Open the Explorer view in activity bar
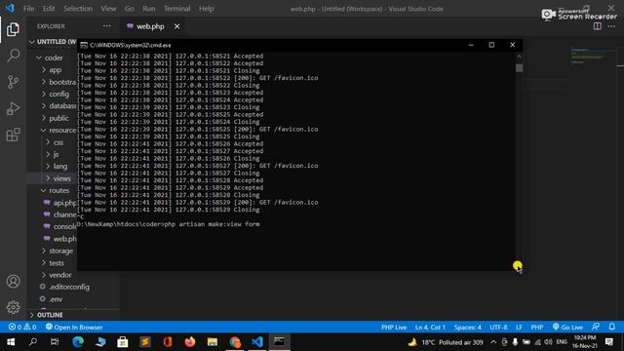 [13, 29]
